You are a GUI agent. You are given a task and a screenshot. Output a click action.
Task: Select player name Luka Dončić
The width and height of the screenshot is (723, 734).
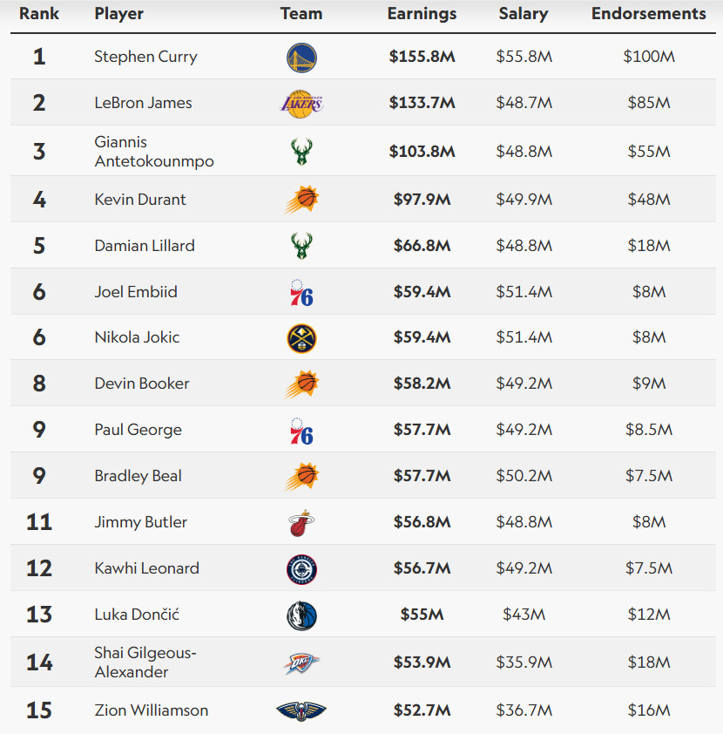point(137,615)
